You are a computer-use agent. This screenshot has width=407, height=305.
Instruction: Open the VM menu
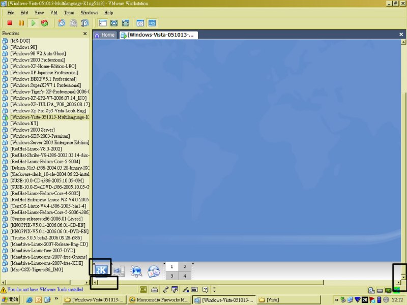54,13
